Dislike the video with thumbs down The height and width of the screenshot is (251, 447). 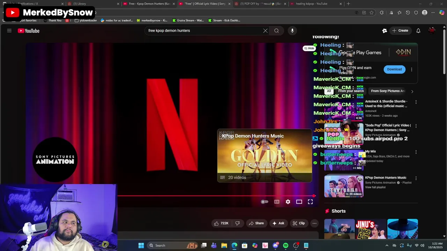point(237,223)
